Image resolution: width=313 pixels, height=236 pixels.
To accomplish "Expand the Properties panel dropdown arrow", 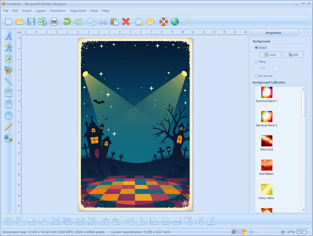I will (x=301, y=33).
